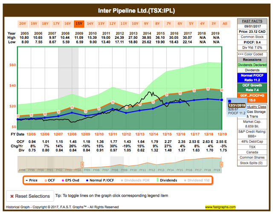
Task: Select the 18Y time range tab
Action: click(x=45, y=24)
